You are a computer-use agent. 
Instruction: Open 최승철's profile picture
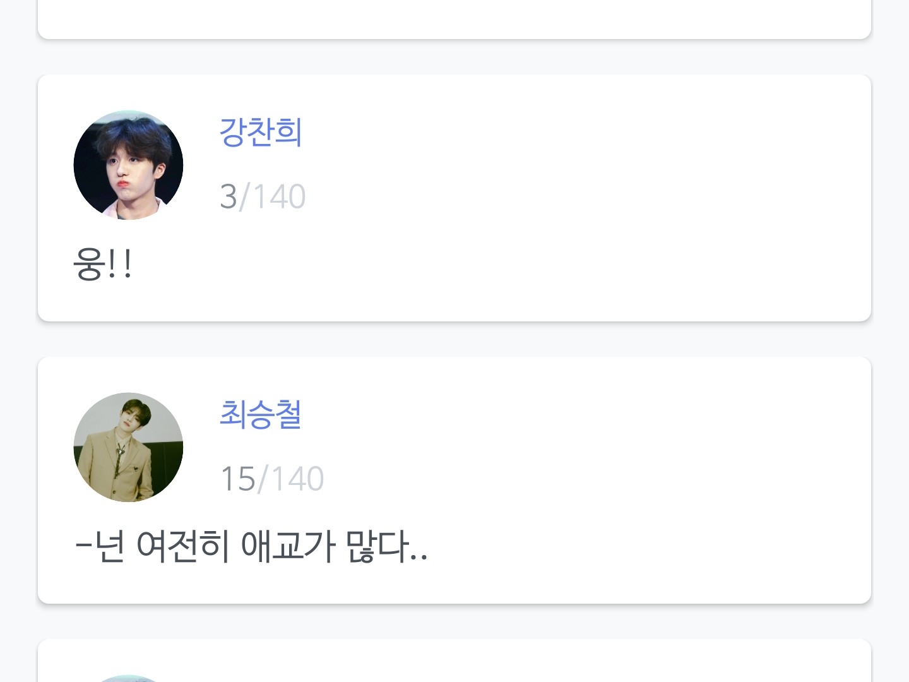pyautogui.click(x=128, y=447)
